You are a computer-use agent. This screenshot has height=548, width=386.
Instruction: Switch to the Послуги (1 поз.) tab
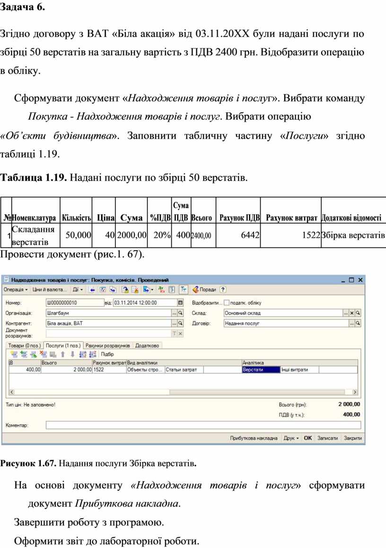(x=63, y=346)
